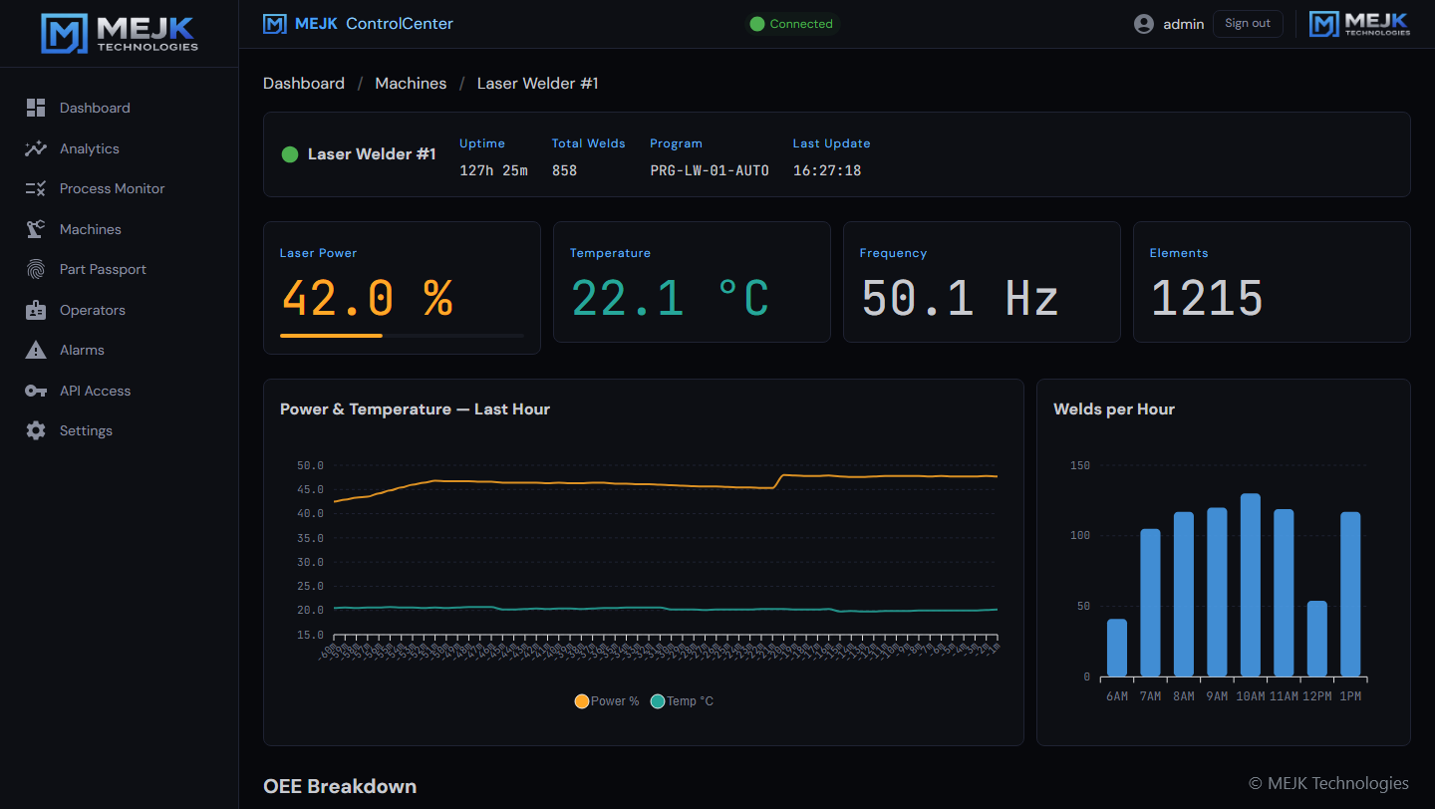
Task: Click the Program value PRG-LW-01-AUTO
Action: click(x=710, y=170)
